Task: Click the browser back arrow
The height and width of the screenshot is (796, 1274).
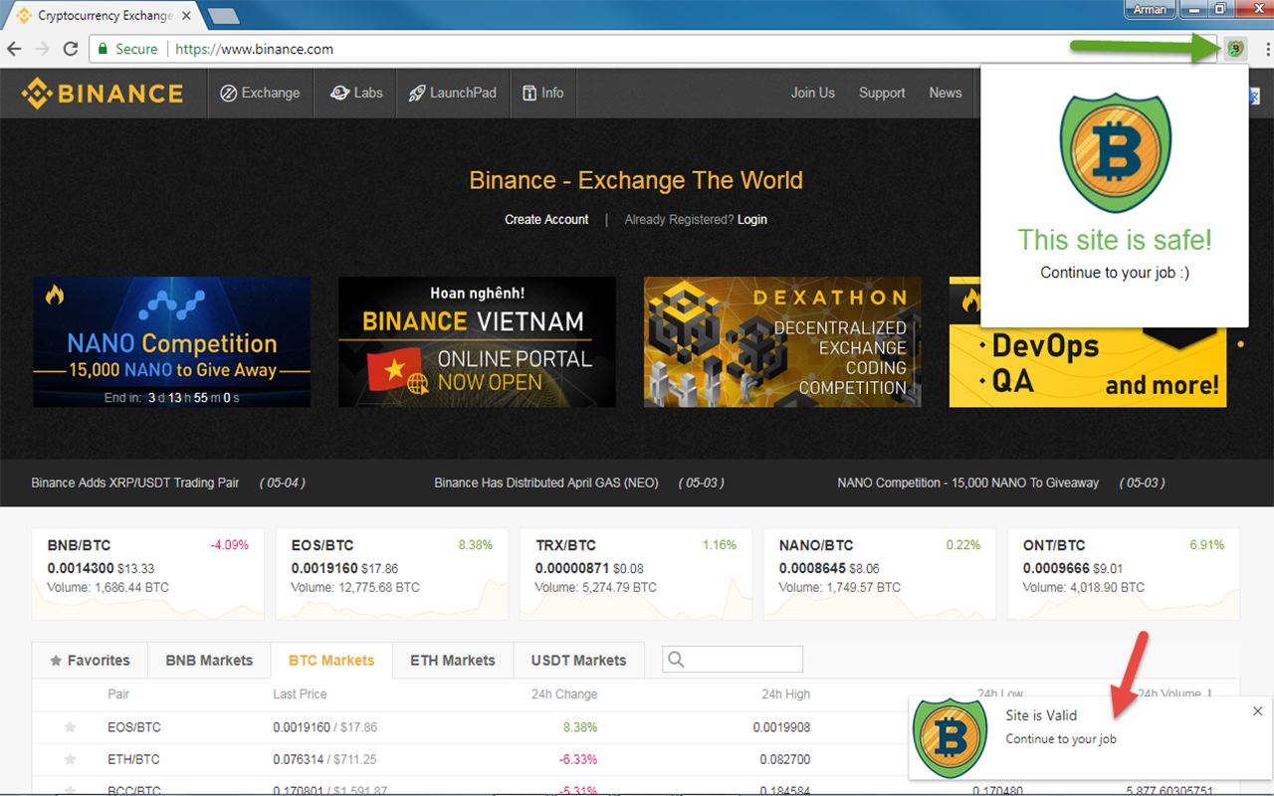Action: tap(14, 49)
